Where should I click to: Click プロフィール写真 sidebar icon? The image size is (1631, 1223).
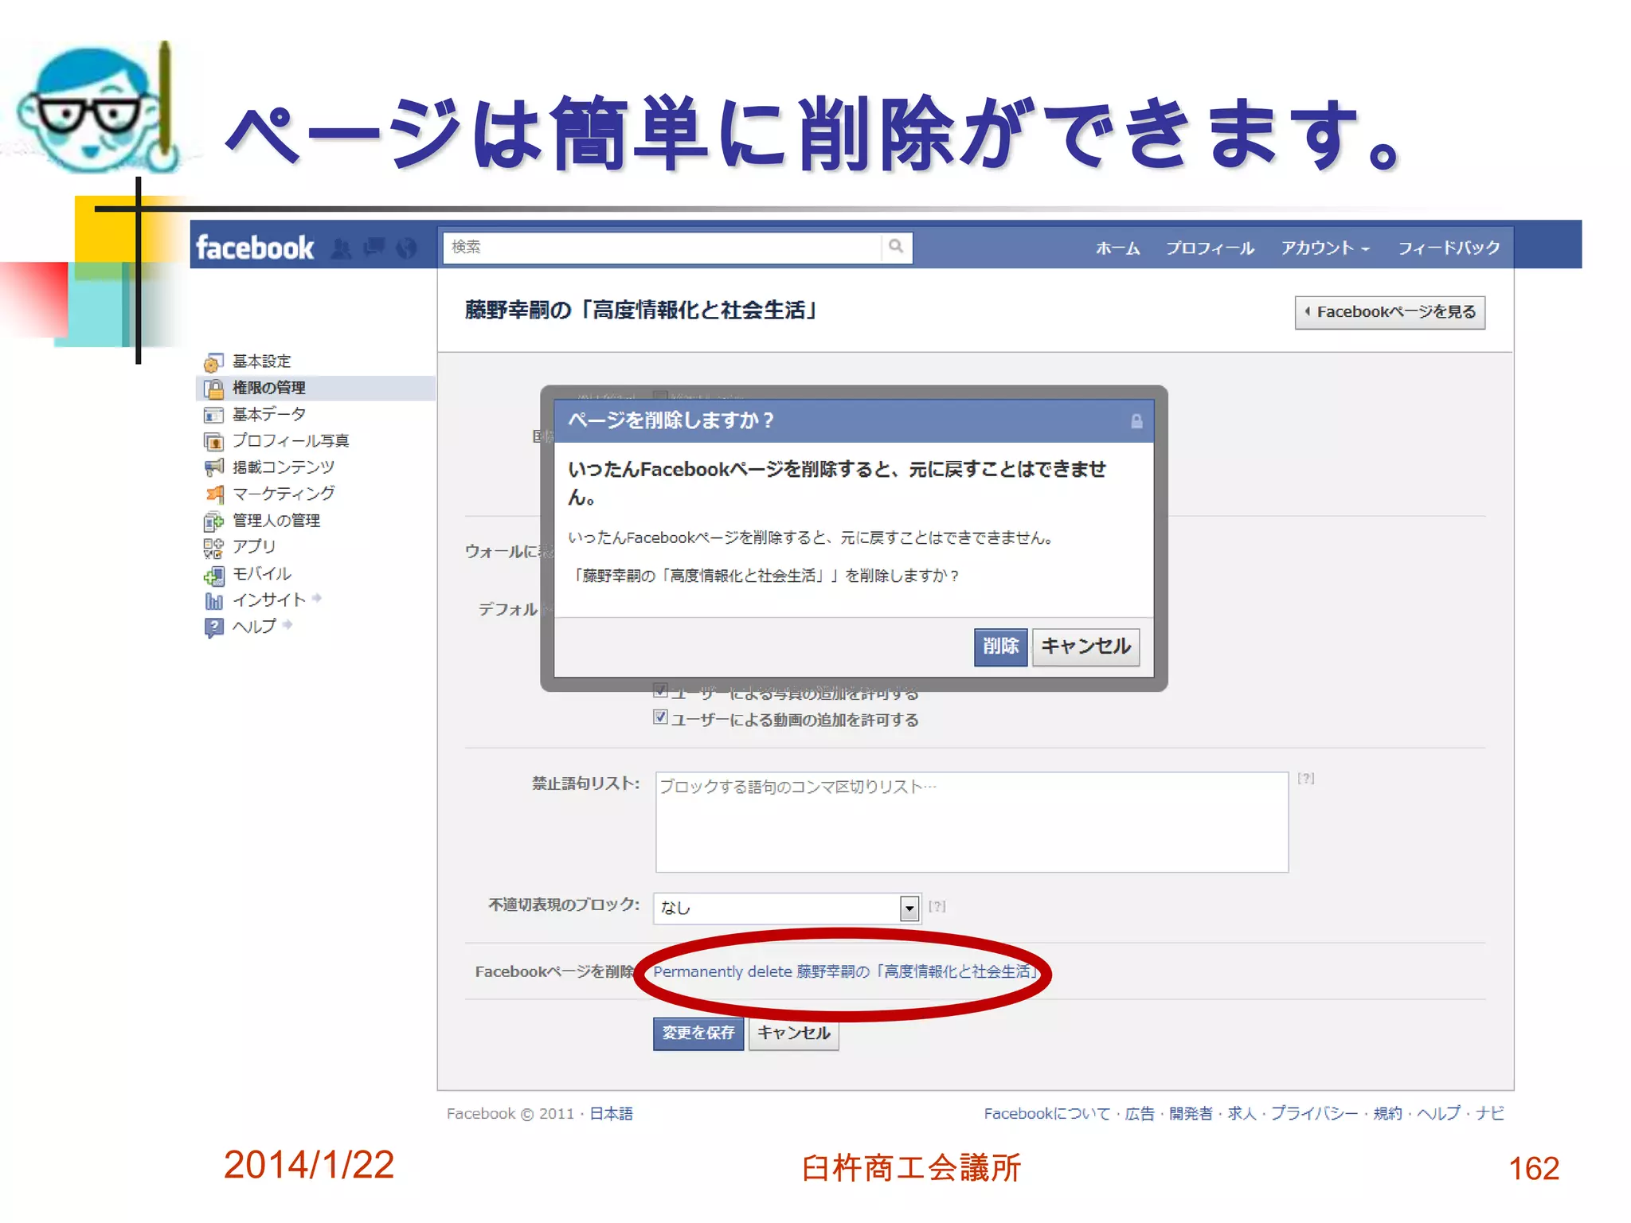(213, 441)
